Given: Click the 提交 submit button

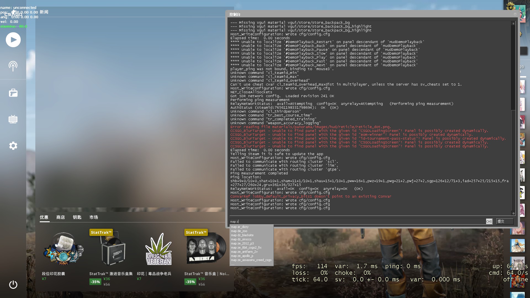Looking at the screenshot, I should point(504,221).
